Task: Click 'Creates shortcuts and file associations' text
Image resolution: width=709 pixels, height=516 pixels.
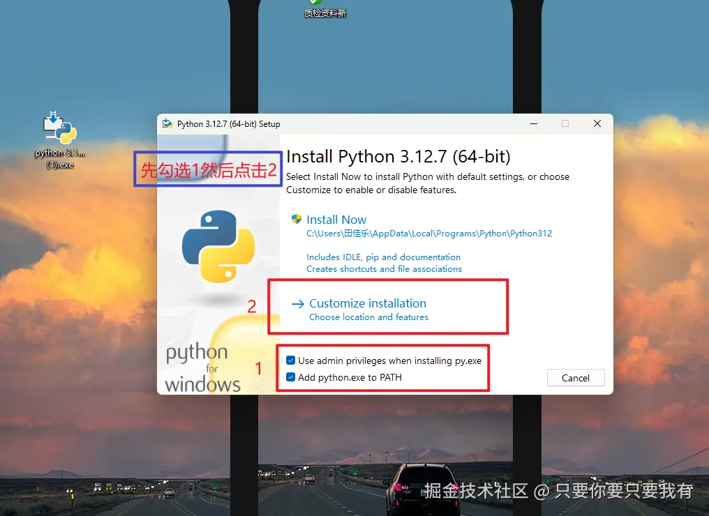Action: pos(384,269)
